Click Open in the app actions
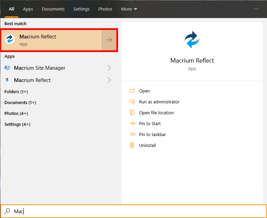This screenshot has width=267, height=218. click(x=145, y=91)
